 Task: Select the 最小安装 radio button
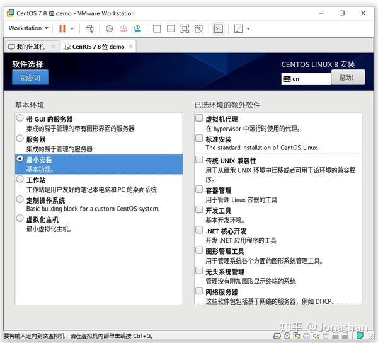20,159
